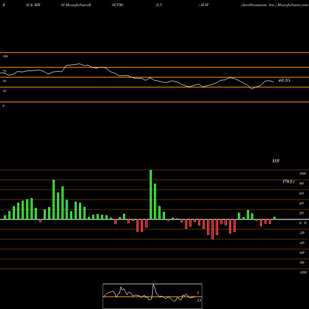Click the RSI value label 40.35

coord(284,80)
